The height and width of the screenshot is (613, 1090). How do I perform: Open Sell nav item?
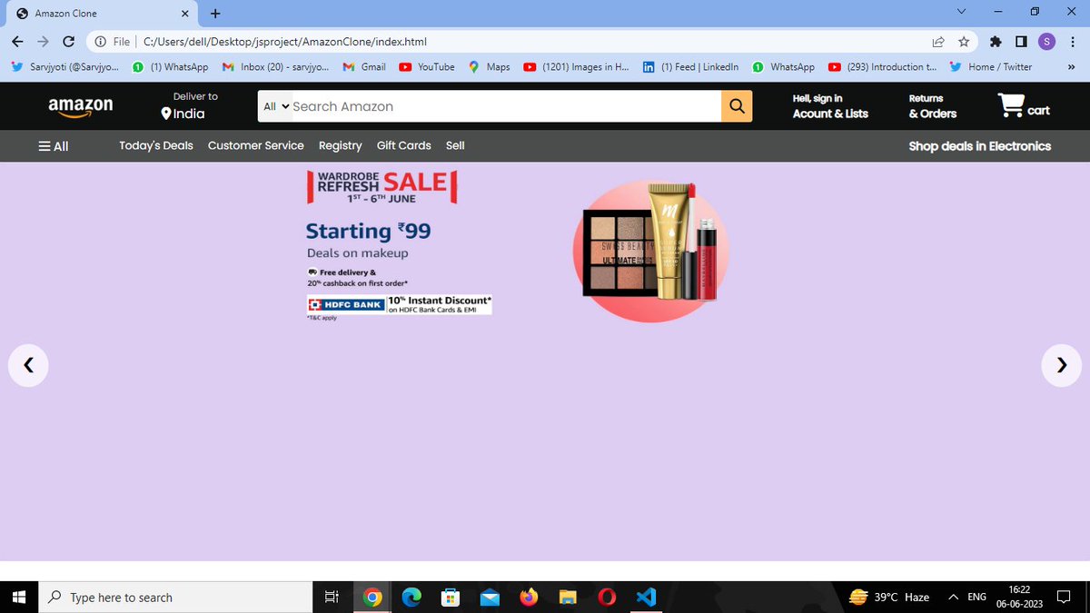pos(455,145)
